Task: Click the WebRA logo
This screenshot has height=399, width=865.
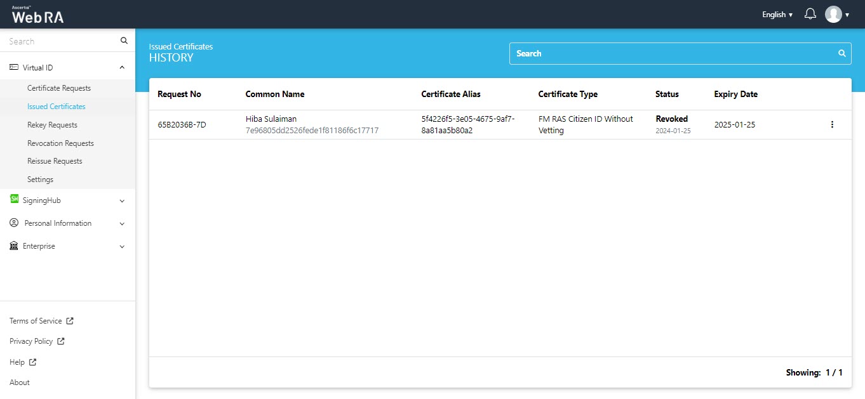Action: coord(37,15)
